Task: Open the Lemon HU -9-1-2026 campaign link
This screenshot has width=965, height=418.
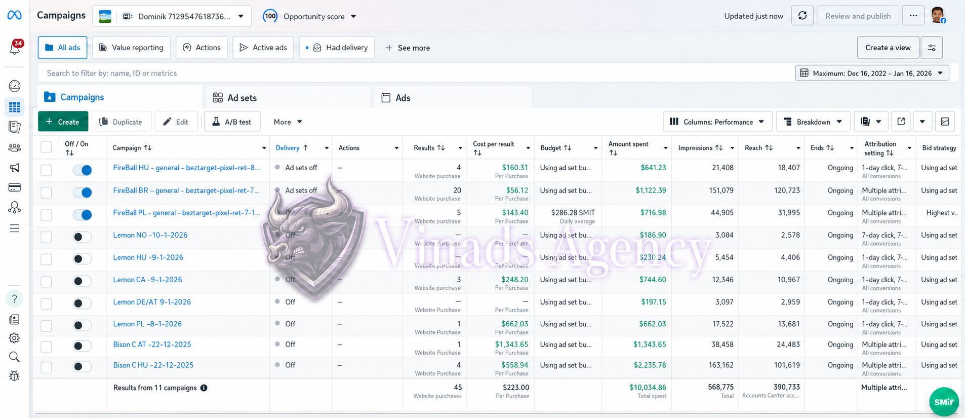Action: [148, 257]
